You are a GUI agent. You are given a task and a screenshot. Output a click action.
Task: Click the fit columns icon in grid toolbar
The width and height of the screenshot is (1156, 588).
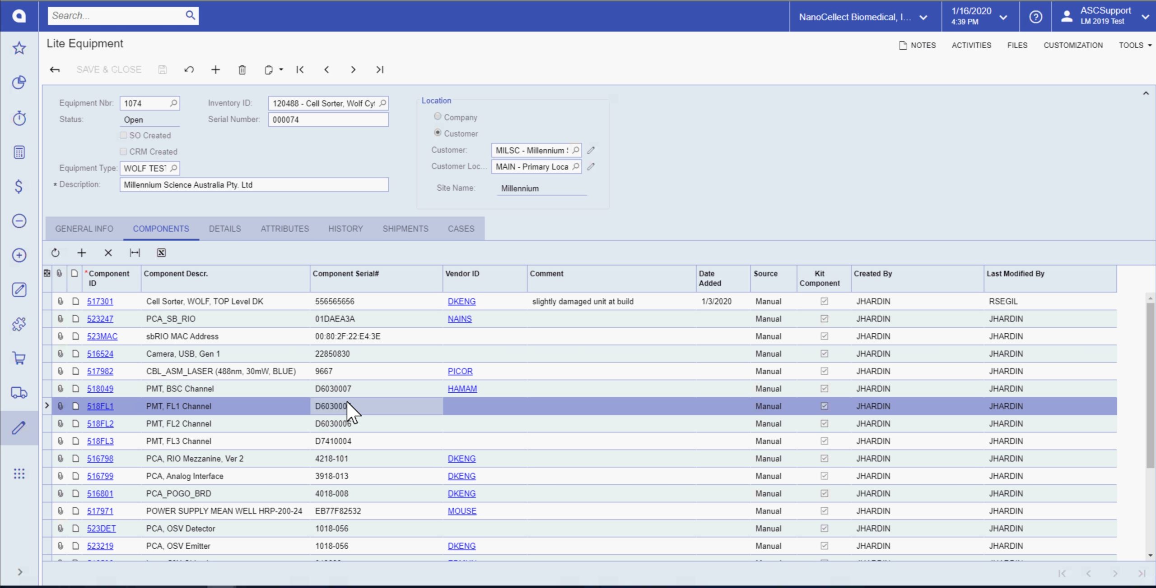point(135,253)
